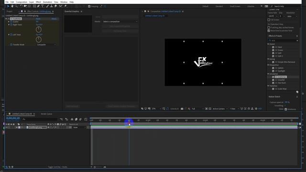Enable the Full Screen checkbox
The image size is (306, 172).
coord(269,20)
